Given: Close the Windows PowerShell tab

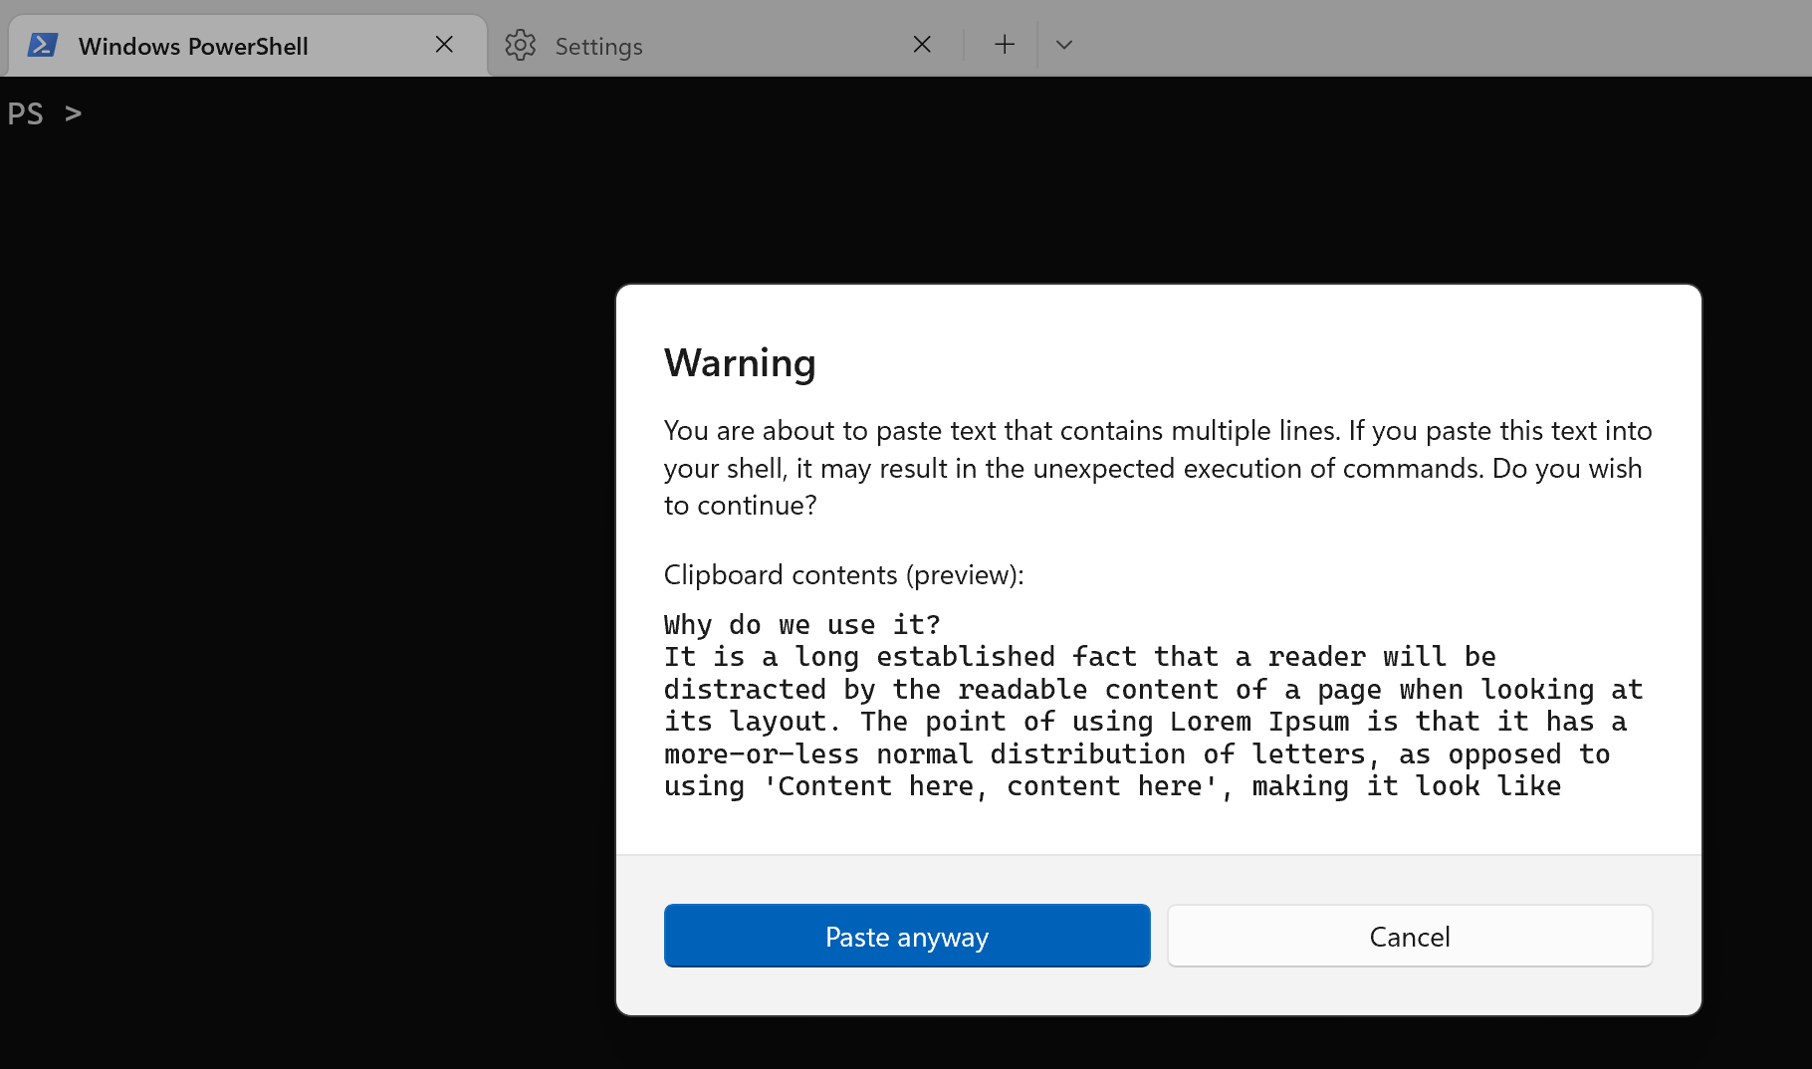Looking at the screenshot, I should click(444, 44).
